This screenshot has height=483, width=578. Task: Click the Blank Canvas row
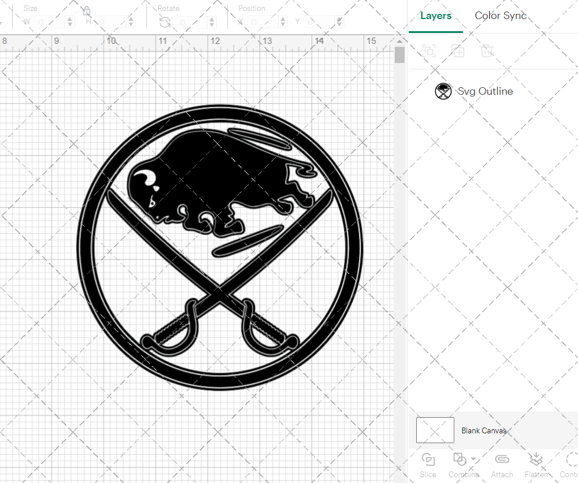tap(484, 430)
